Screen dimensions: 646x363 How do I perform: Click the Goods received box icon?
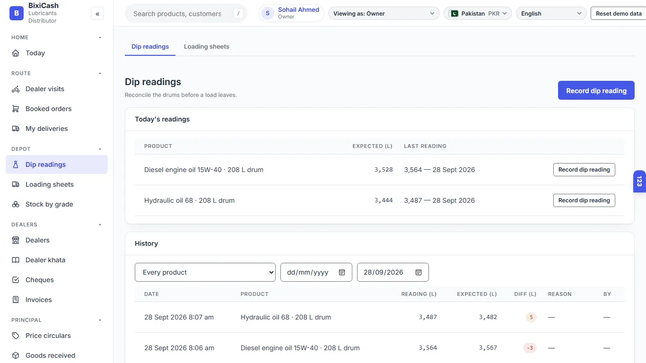point(16,355)
